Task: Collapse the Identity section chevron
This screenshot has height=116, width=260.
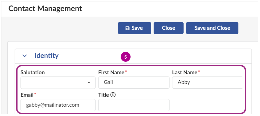Action: (25, 56)
